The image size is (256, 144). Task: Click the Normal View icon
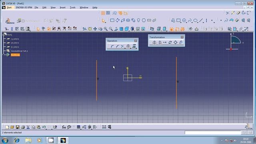116,29
